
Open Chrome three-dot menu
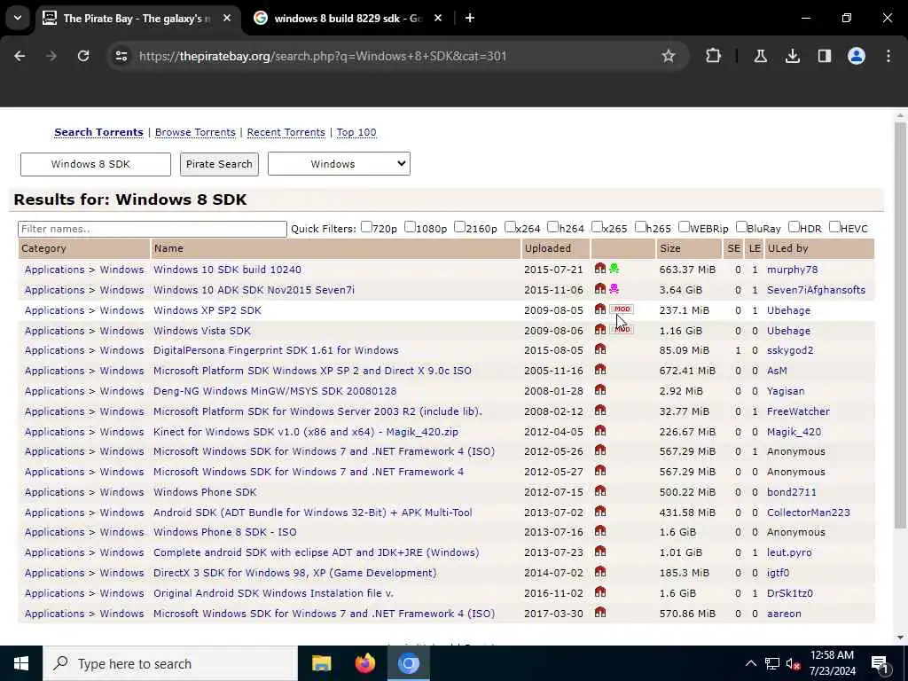888,56
